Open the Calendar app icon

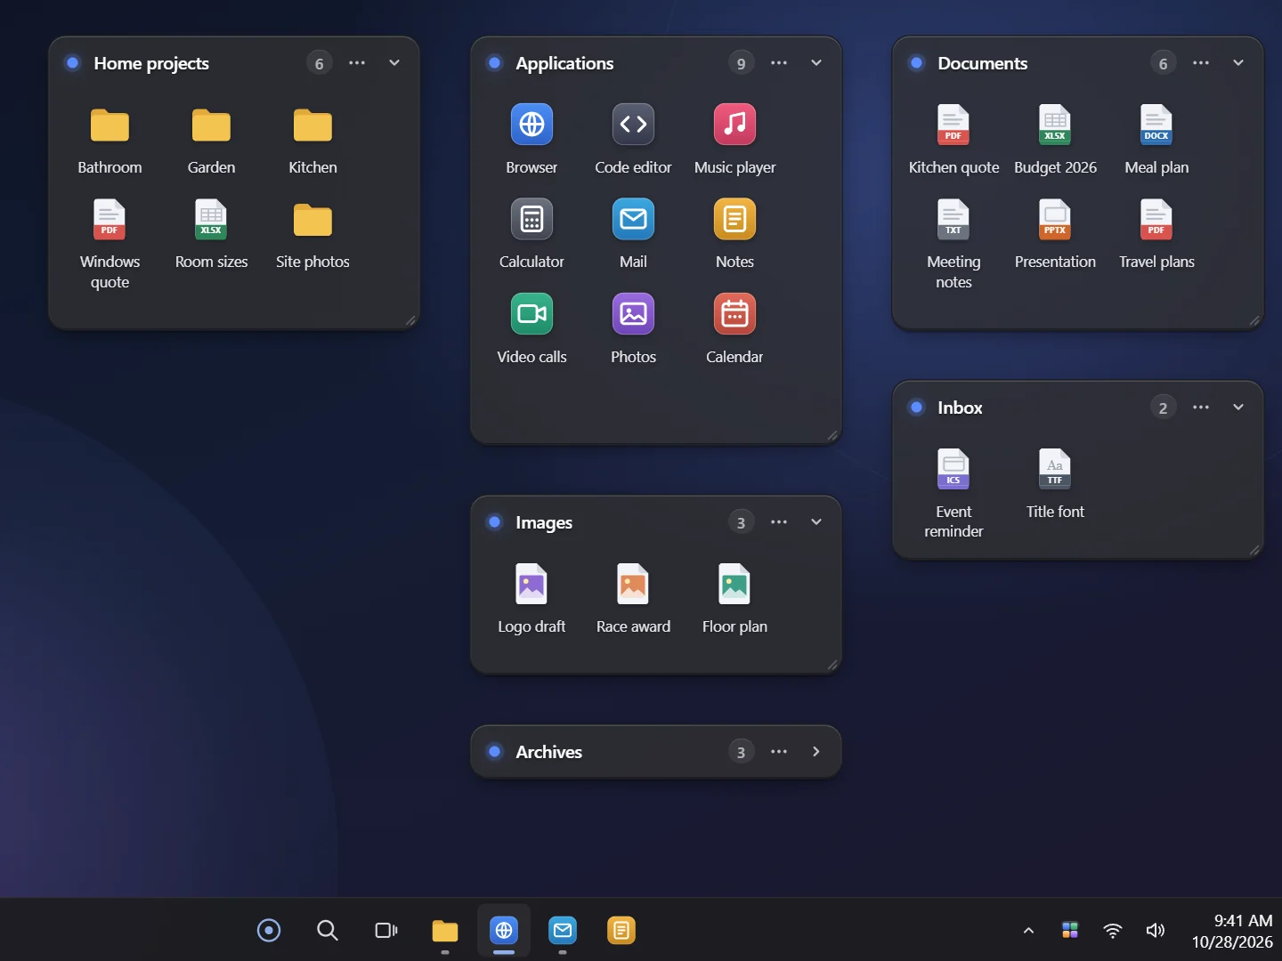coord(734,314)
